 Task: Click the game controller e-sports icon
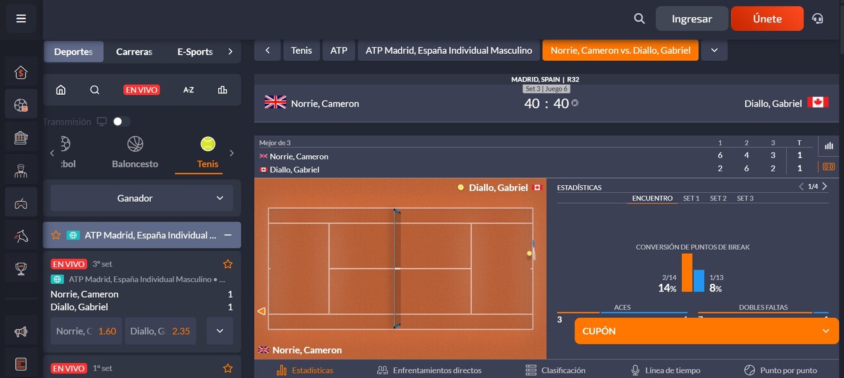click(x=21, y=204)
